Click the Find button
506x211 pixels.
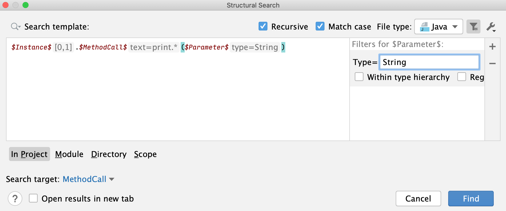click(471, 198)
